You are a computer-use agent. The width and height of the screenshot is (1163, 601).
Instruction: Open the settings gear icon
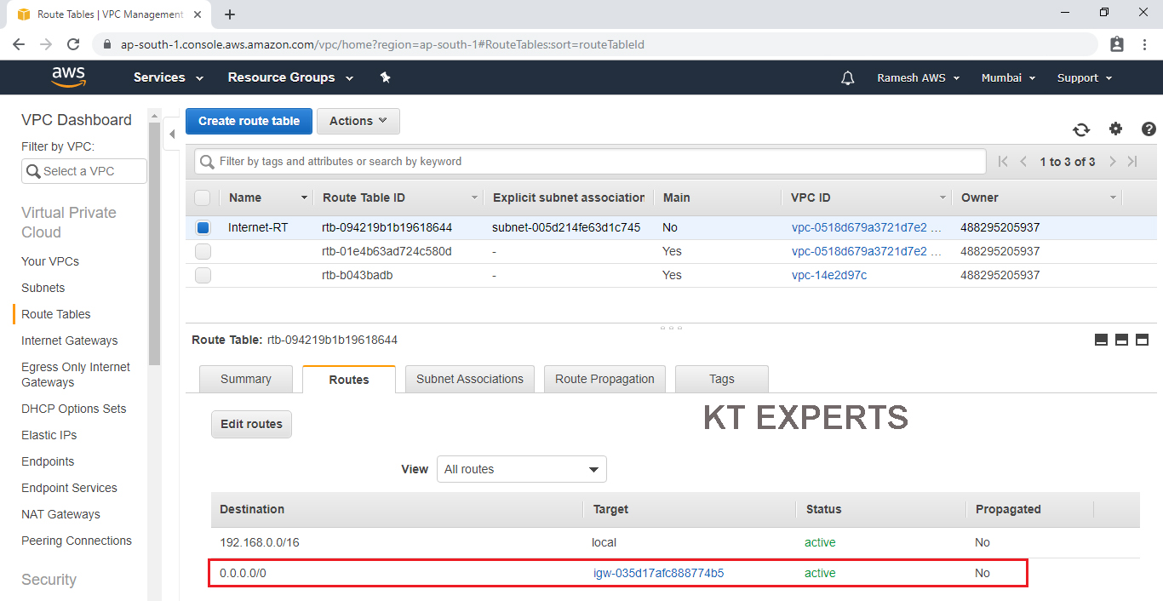1115,129
